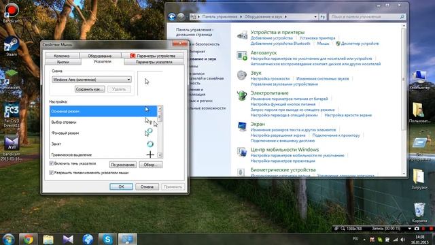
Task: Switch to the Кнопки tab
Action: [x=63, y=62]
